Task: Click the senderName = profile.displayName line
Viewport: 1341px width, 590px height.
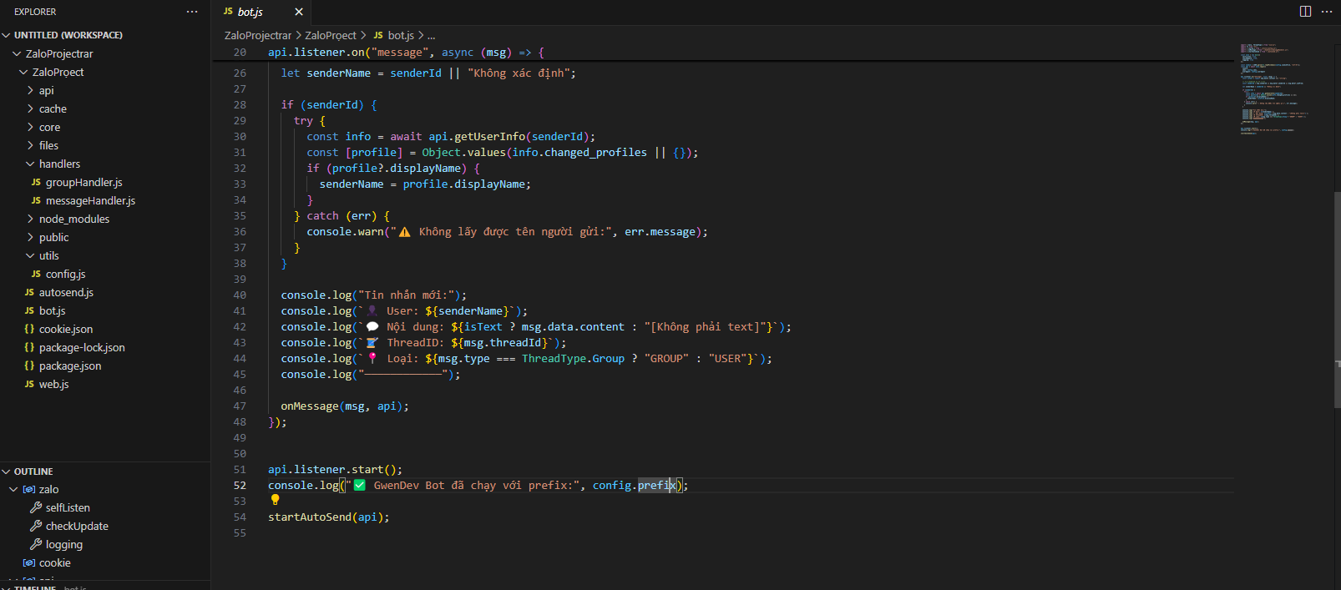Action: tap(425, 184)
